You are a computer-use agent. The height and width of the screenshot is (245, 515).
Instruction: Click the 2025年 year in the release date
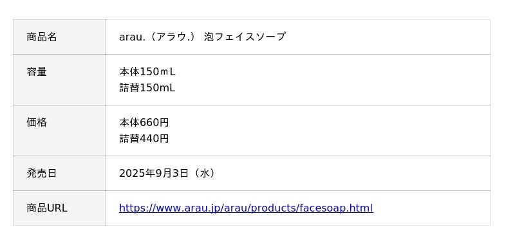click(x=137, y=173)
